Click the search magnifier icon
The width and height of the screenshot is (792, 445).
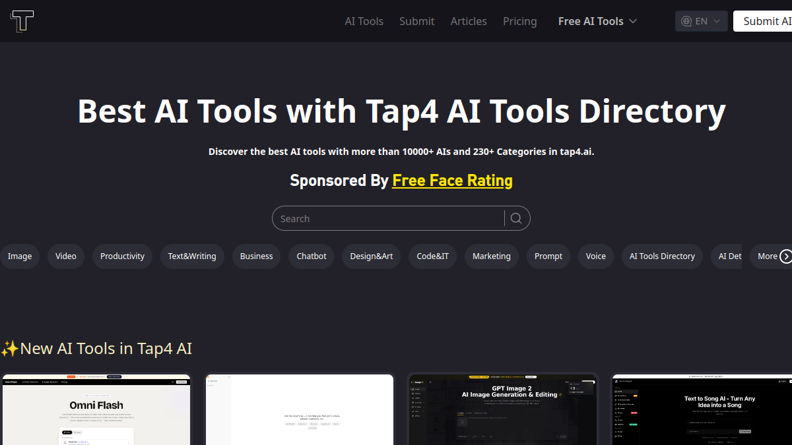pos(516,218)
